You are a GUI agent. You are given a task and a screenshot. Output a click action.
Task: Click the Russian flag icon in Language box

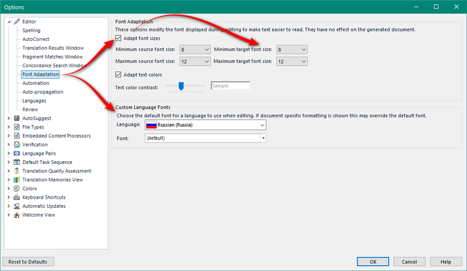click(152, 125)
